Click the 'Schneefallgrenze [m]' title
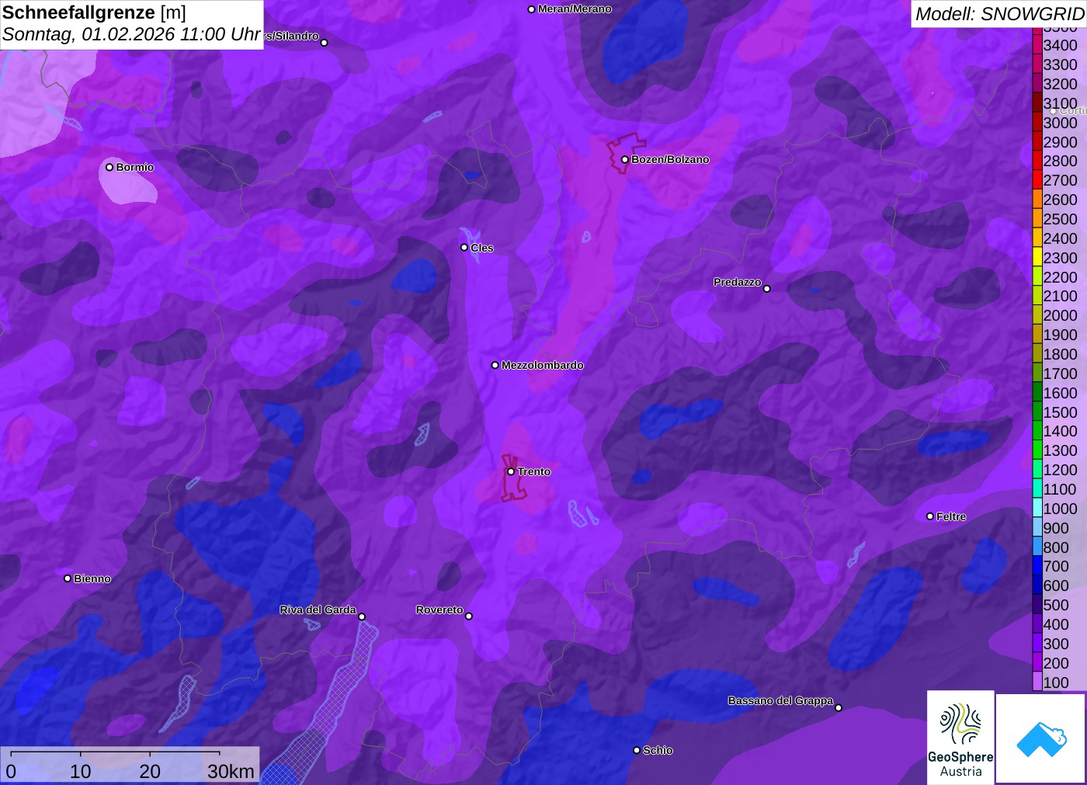Screen dimensions: 1087x785 pyautogui.click(x=94, y=12)
